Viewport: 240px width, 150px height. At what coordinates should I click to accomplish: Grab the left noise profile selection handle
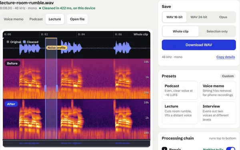[45, 88]
